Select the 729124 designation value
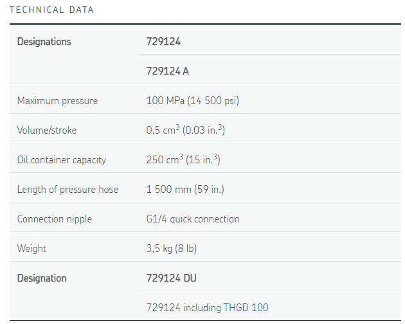 pyautogui.click(x=163, y=42)
